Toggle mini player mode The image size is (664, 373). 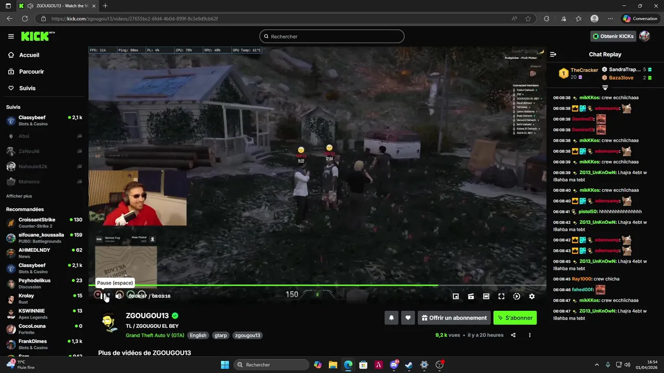[455, 296]
